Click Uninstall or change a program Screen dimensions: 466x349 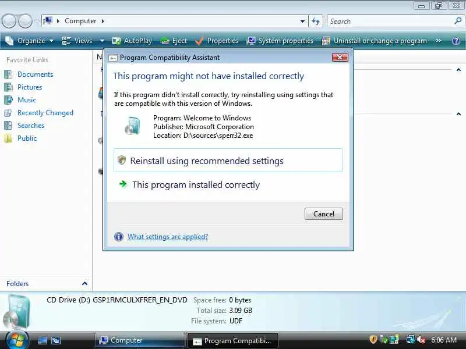point(375,41)
